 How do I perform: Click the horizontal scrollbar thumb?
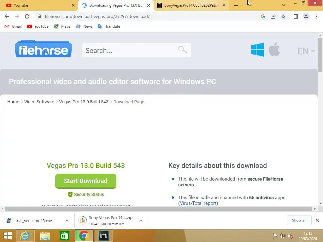159,209
